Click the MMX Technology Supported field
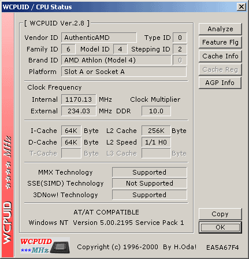Image resolution: width=249 pixels, height=259 pixels. 150,172
